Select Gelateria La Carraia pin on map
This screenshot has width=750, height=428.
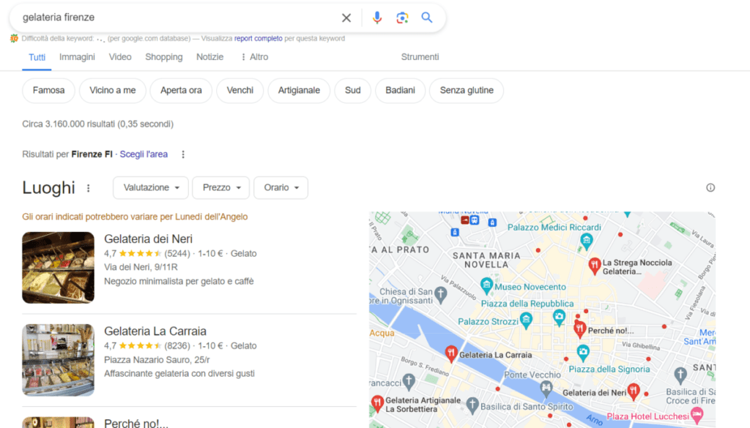pyautogui.click(x=450, y=353)
